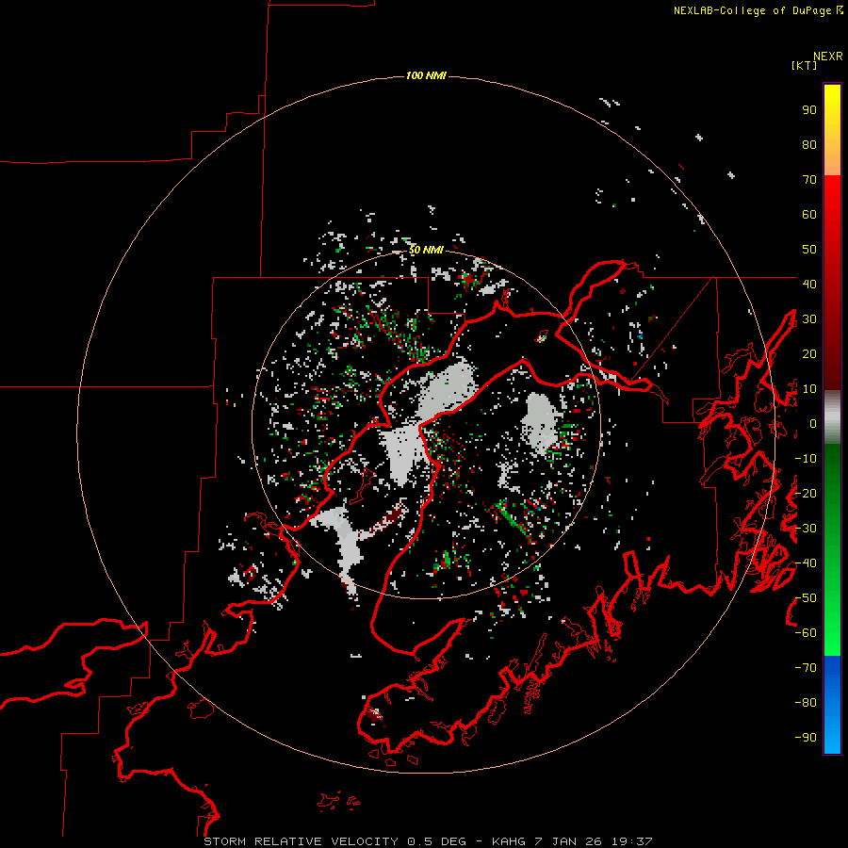Click the NEXR label above color bar

tap(828, 57)
